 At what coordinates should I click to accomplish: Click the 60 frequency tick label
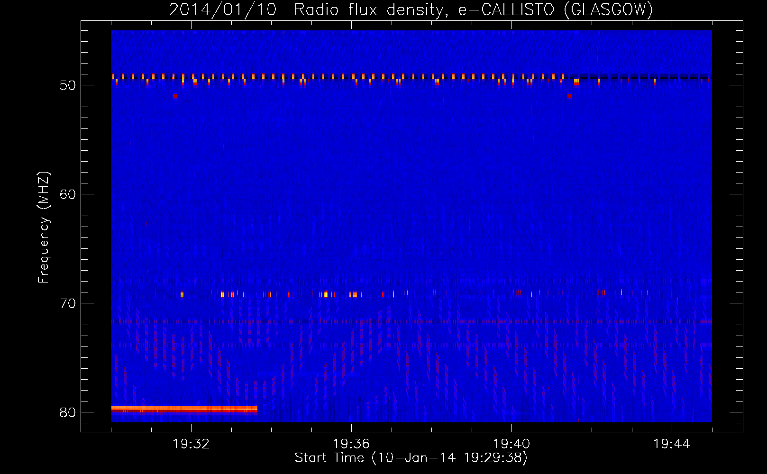tap(68, 194)
